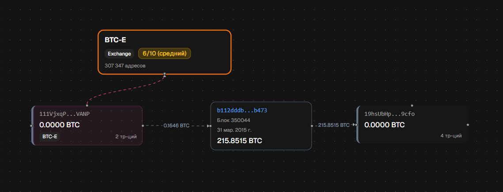Click top connector dot of 19hsUbHp...9cfo node

412,105
